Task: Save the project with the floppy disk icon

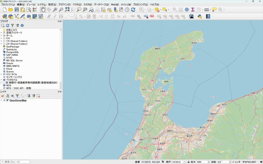Action: (17, 10)
